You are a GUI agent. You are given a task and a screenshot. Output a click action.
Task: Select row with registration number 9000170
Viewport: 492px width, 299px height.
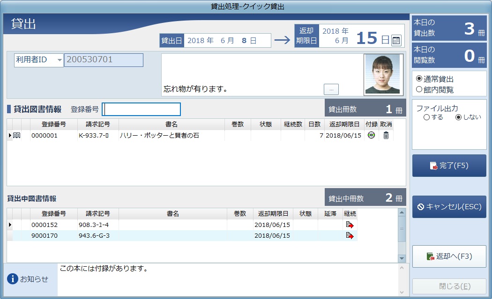point(182,235)
